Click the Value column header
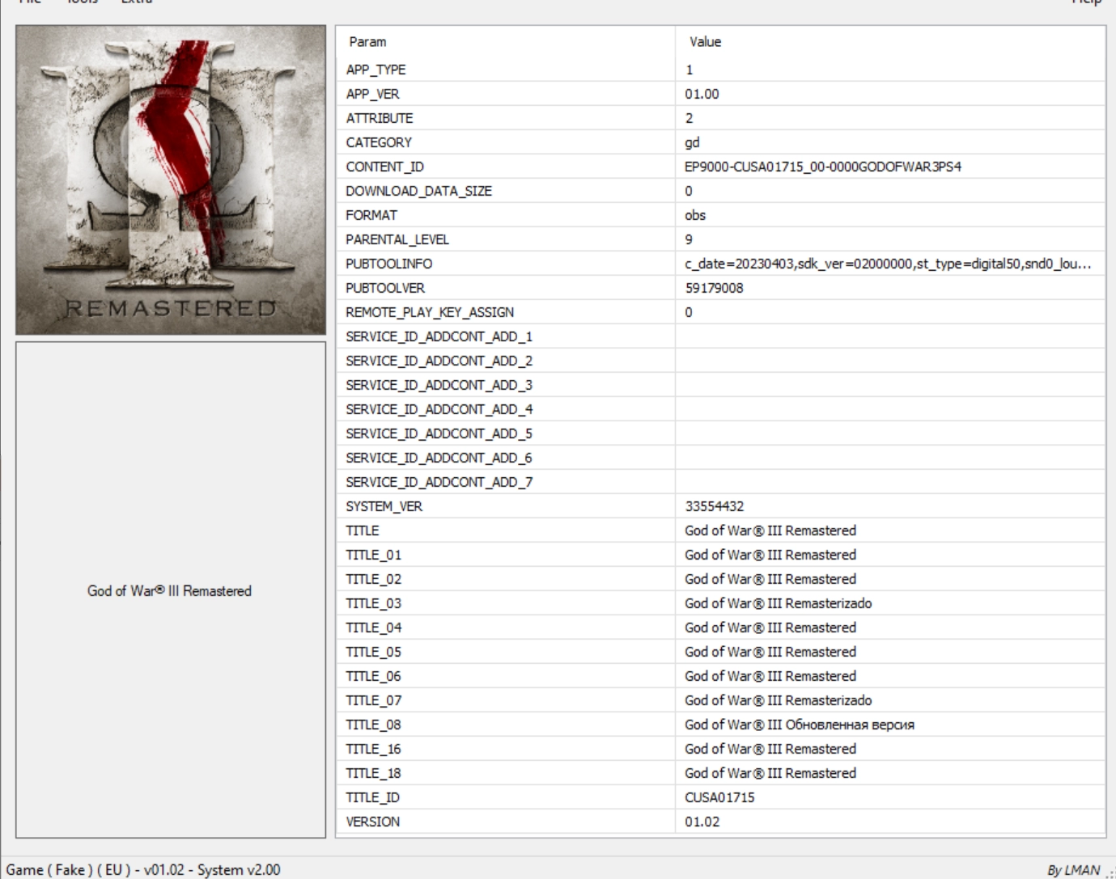 (x=705, y=42)
